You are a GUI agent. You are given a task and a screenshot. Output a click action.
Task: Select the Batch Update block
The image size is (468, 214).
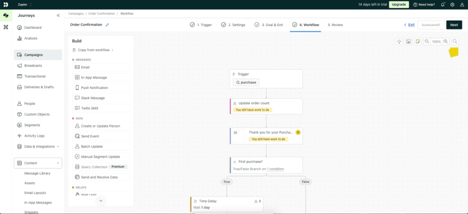point(101,146)
